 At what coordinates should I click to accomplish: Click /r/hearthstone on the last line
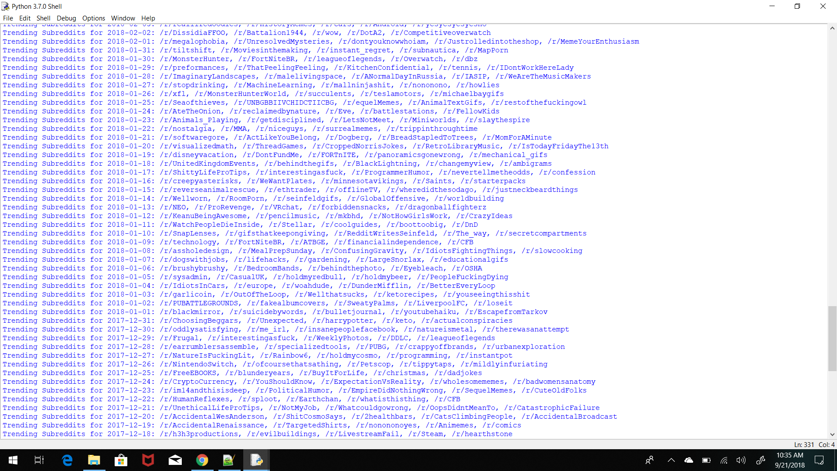pos(482,434)
